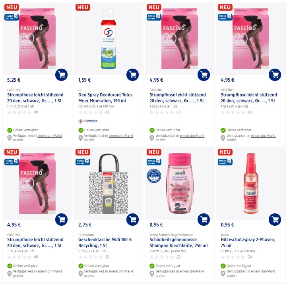The image size is (287, 284).
Task: Open Balea Hitzeschutzspray product image
Action: point(251,183)
